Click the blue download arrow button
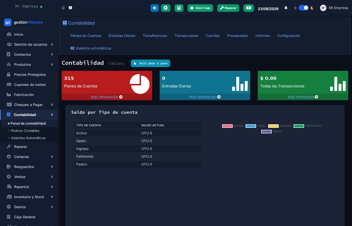 pos(155,8)
